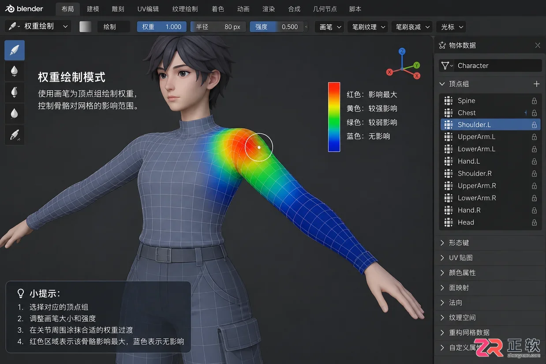Switch to the UV编辑 workspace tab
This screenshot has height=364, width=546.
click(x=148, y=9)
